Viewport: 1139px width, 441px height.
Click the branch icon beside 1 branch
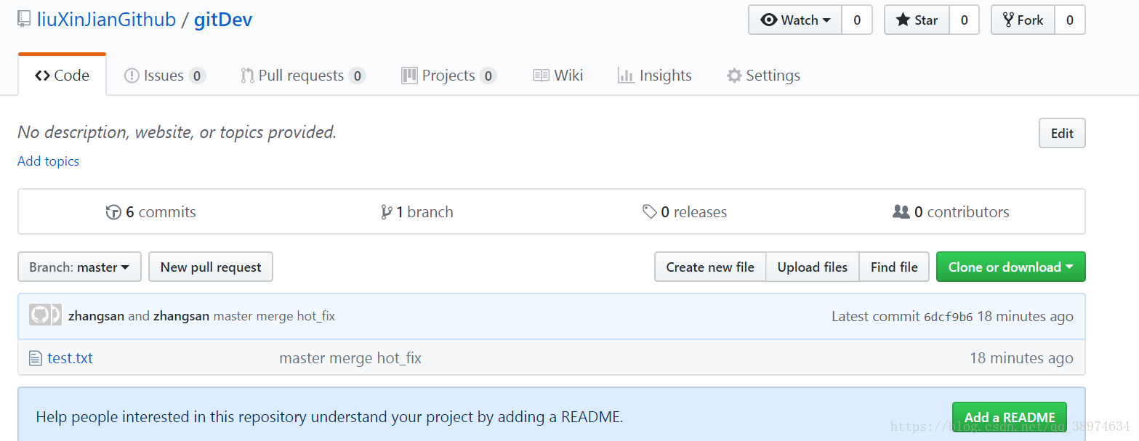pyautogui.click(x=387, y=212)
